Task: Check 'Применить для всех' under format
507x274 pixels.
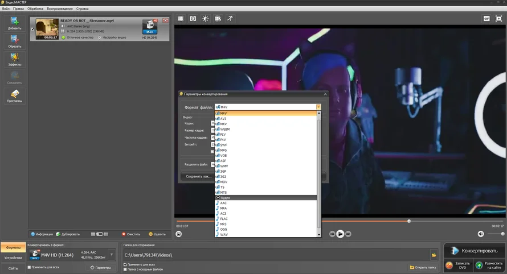Action: 30,267
